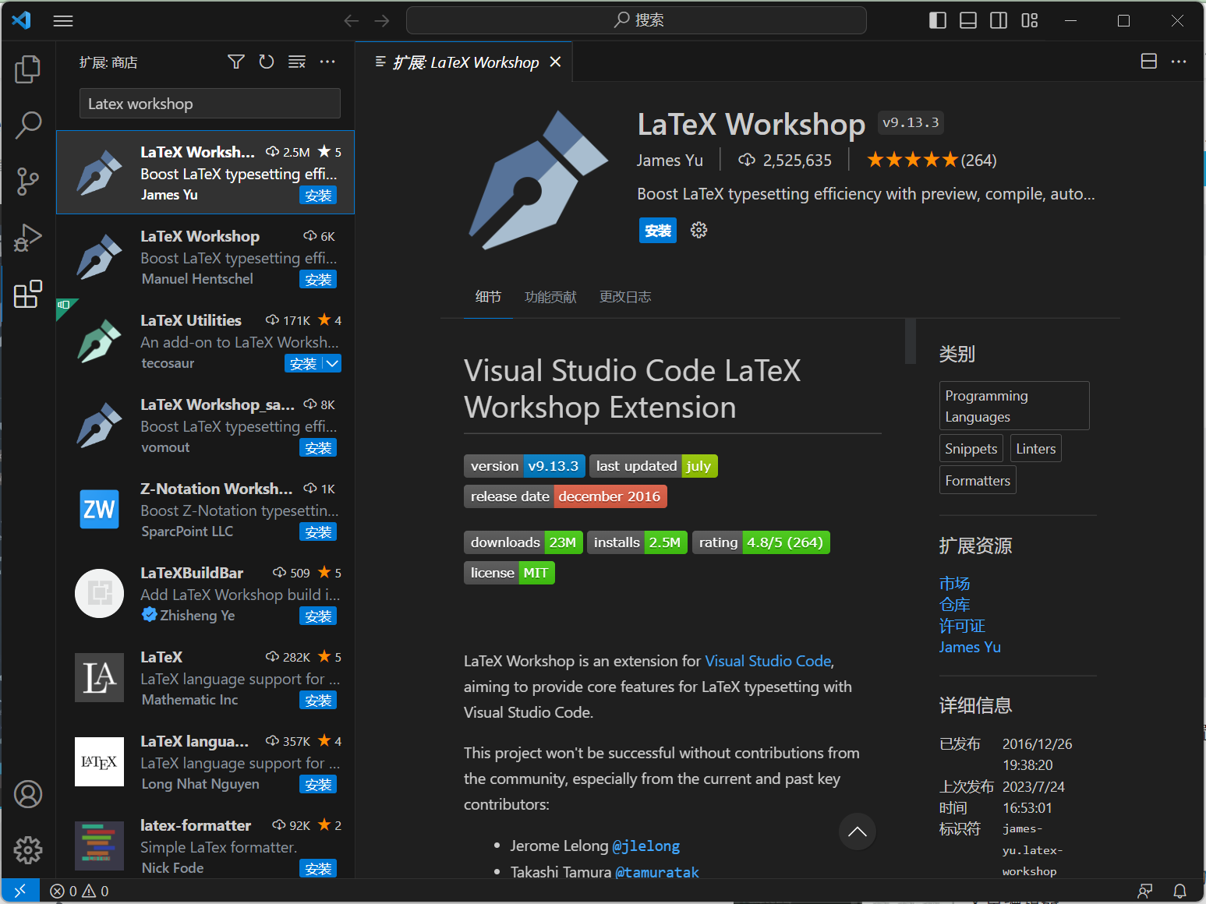The height and width of the screenshot is (904, 1206).
Task: Open feedback icon in status bar
Action: pos(1145,891)
